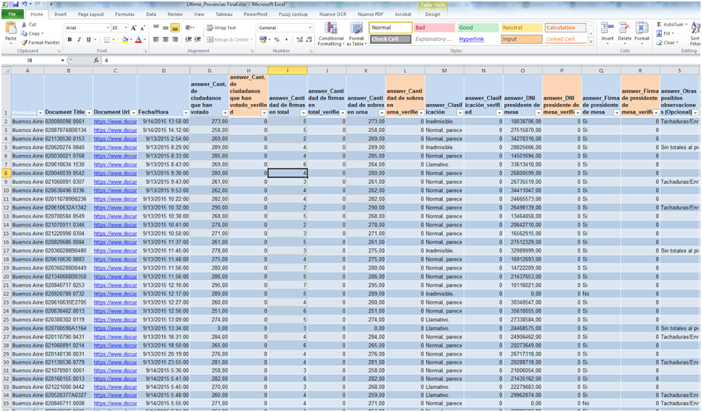The height and width of the screenshot is (412, 702).
Task: Open the font size dropdown
Action: [x=126, y=27]
